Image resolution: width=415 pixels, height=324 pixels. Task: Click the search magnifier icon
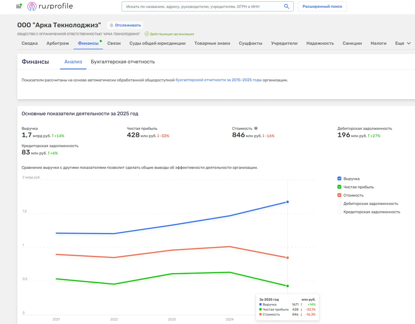coord(286,6)
